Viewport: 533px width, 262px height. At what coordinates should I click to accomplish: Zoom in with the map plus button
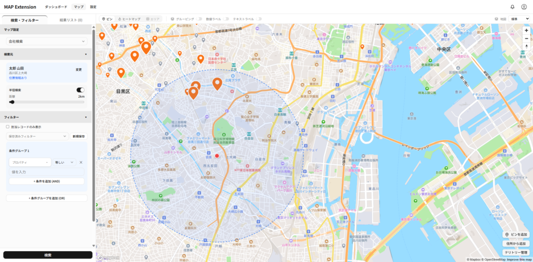[526, 30]
